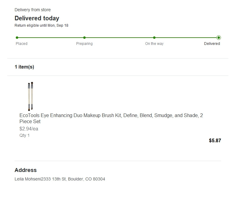Click the Delivery from store label
Viewport: 243px width, 202px height.
point(33,10)
